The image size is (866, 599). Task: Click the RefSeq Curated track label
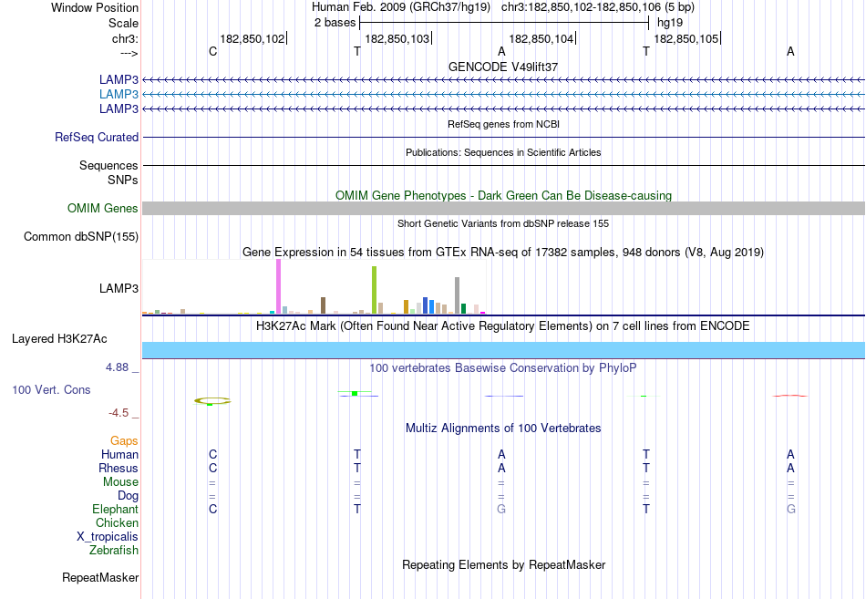[x=97, y=137]
